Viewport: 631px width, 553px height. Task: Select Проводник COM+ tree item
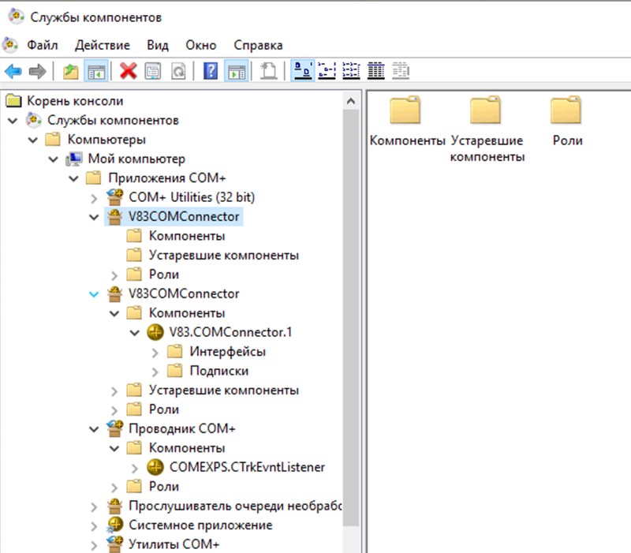(182, 428)
